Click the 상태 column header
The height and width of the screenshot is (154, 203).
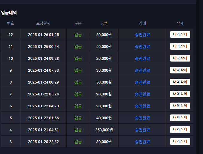142,23
